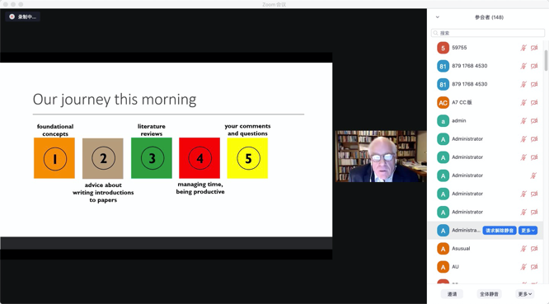This screenshot has height=304, width=549.
Task: Click the camera-off icon next to Asusual
Action: [534, 248]
